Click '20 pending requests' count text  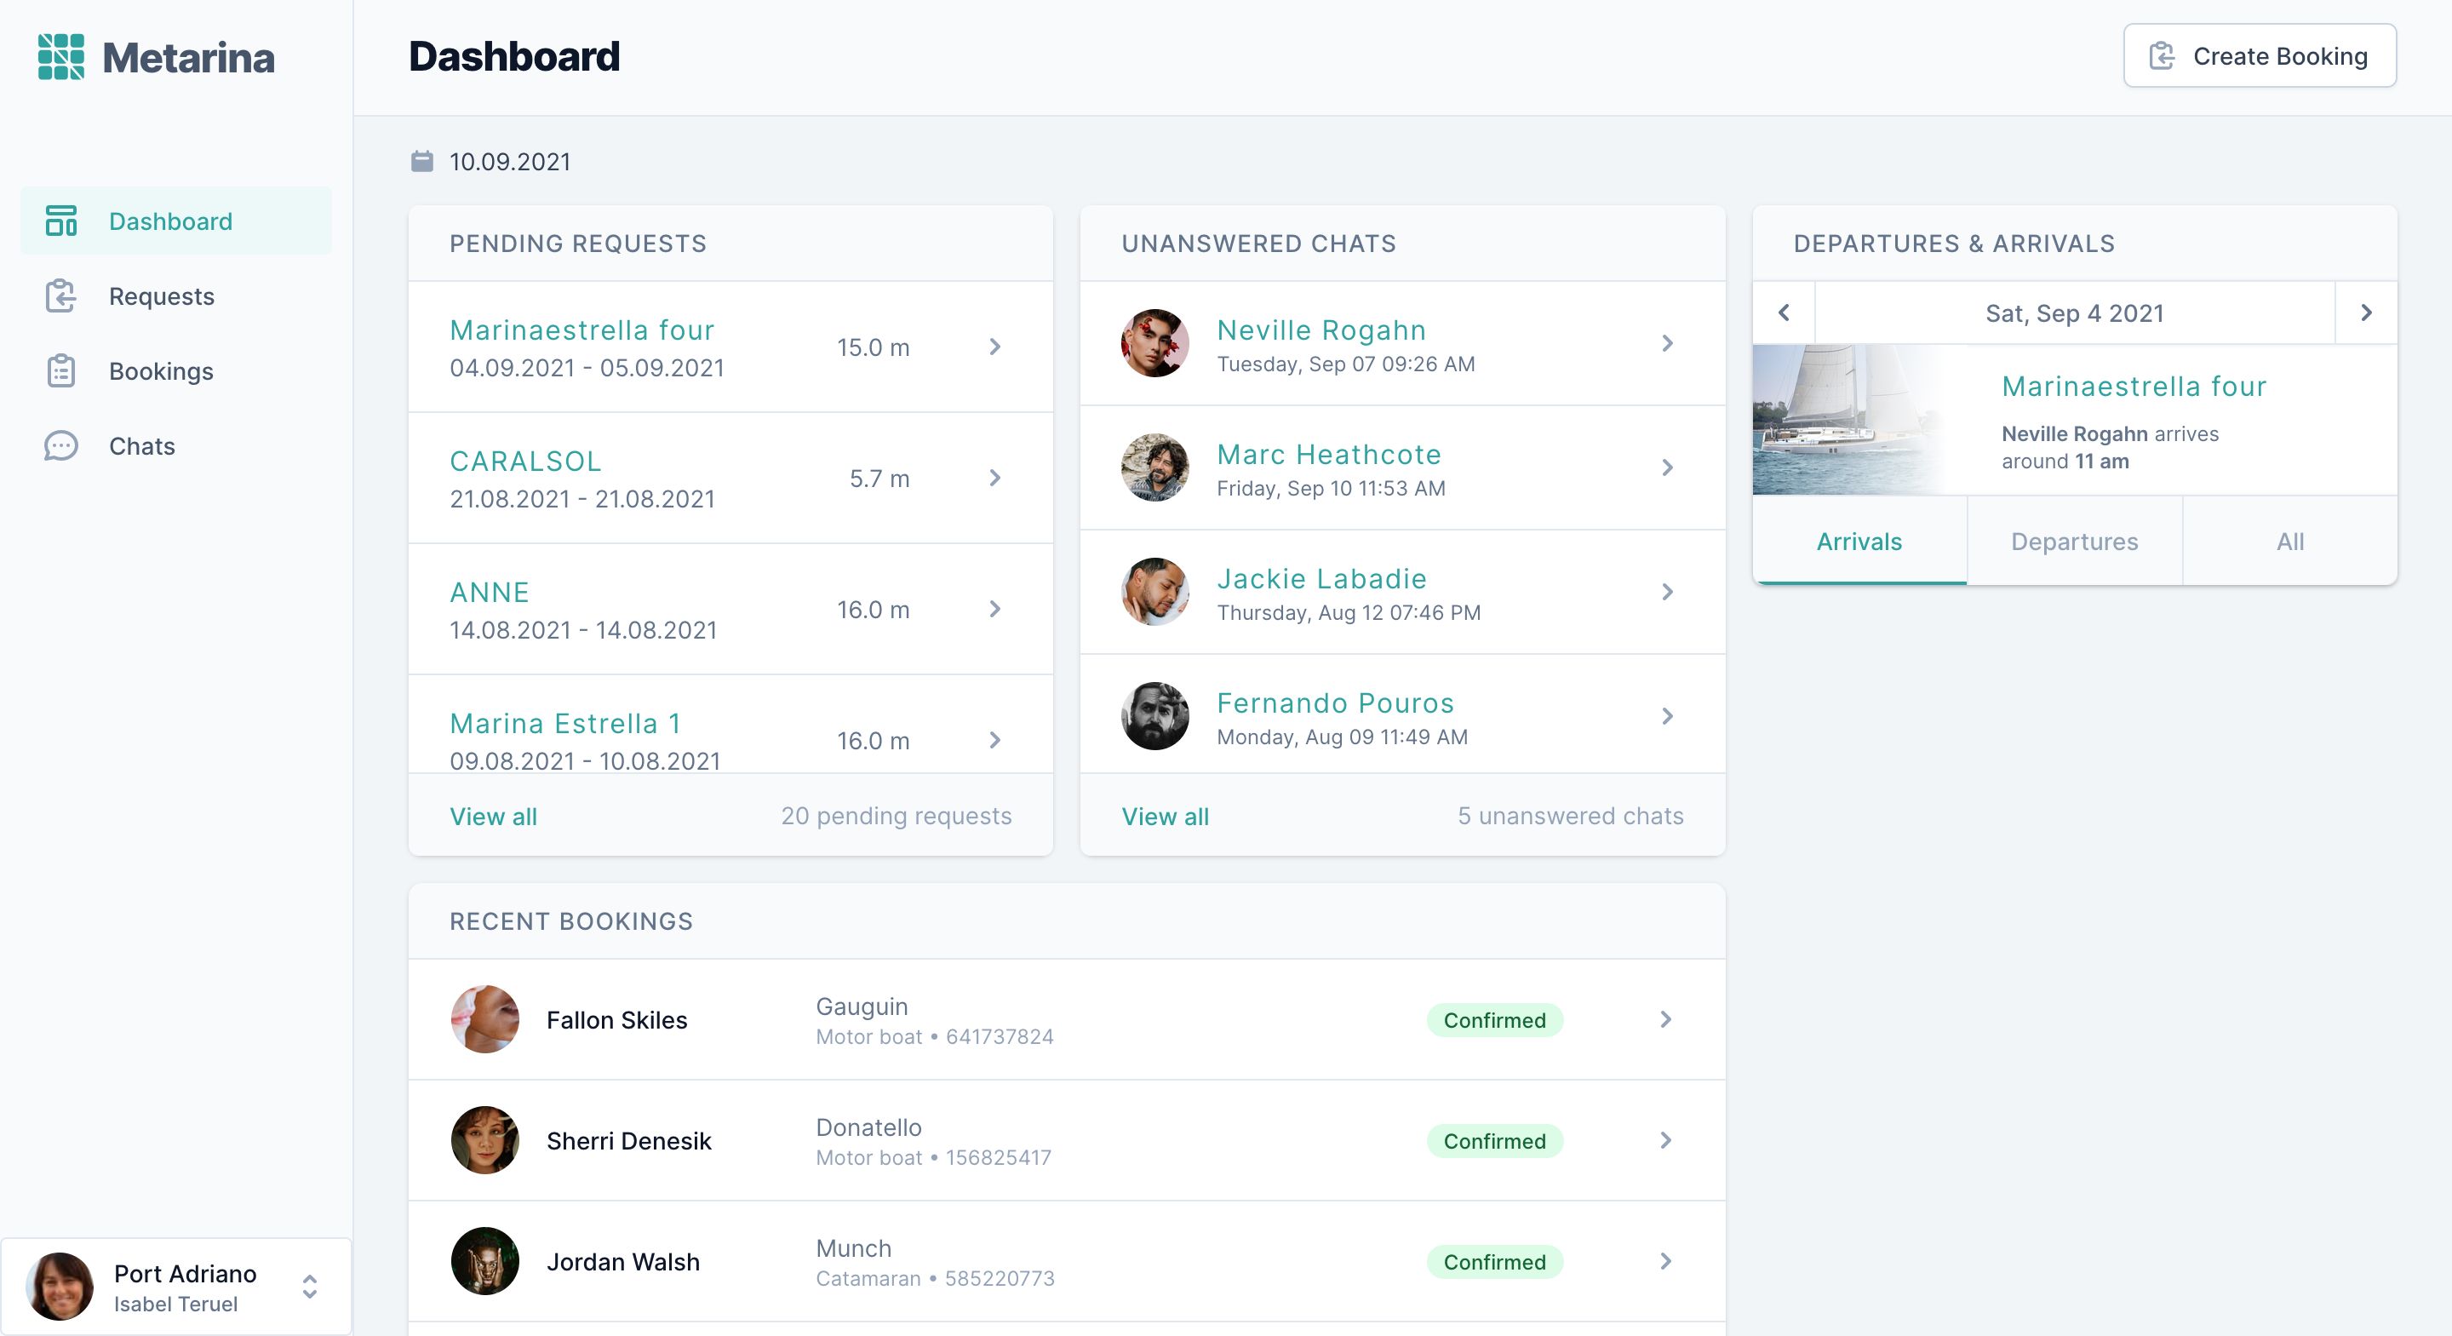(x=896, y=816)
